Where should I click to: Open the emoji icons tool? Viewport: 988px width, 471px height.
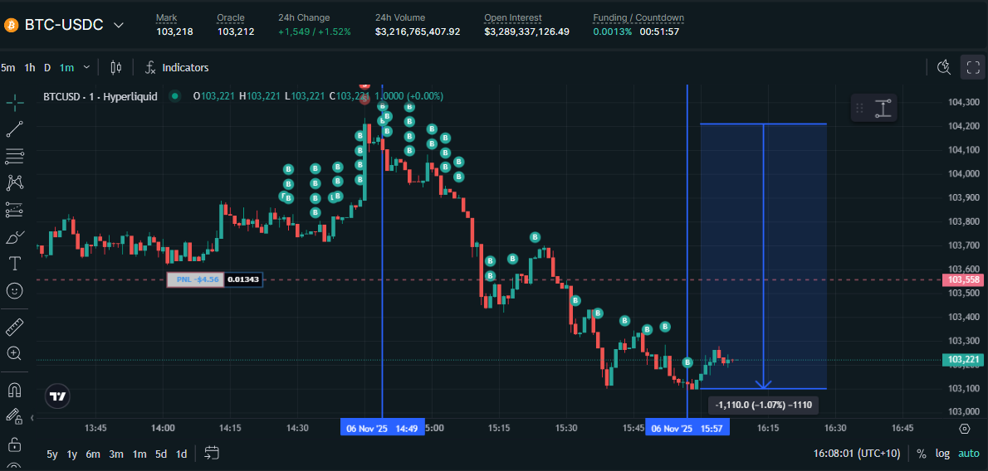[x=14, y=291]
